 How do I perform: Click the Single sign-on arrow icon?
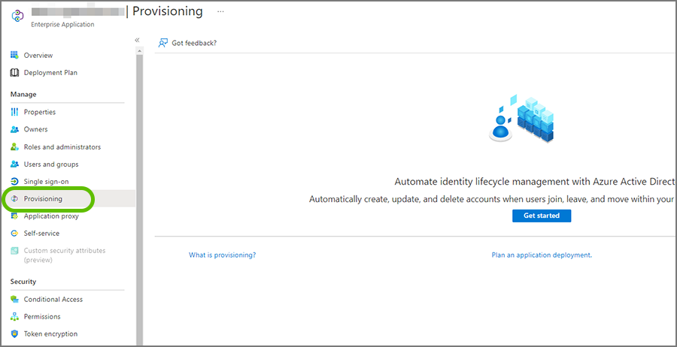15,182
